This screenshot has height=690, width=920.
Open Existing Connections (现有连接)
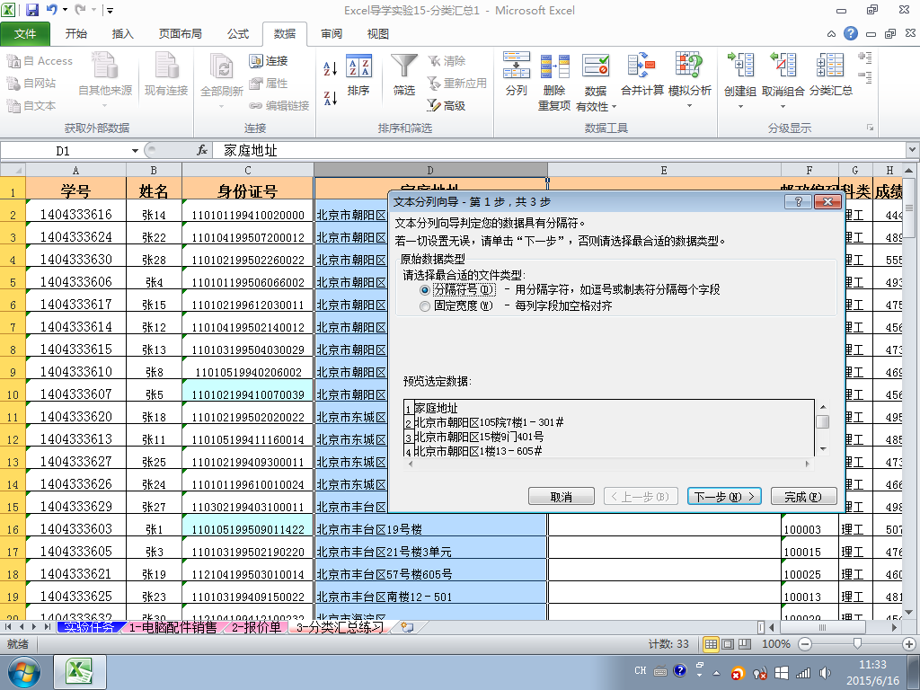coord(166,74)
